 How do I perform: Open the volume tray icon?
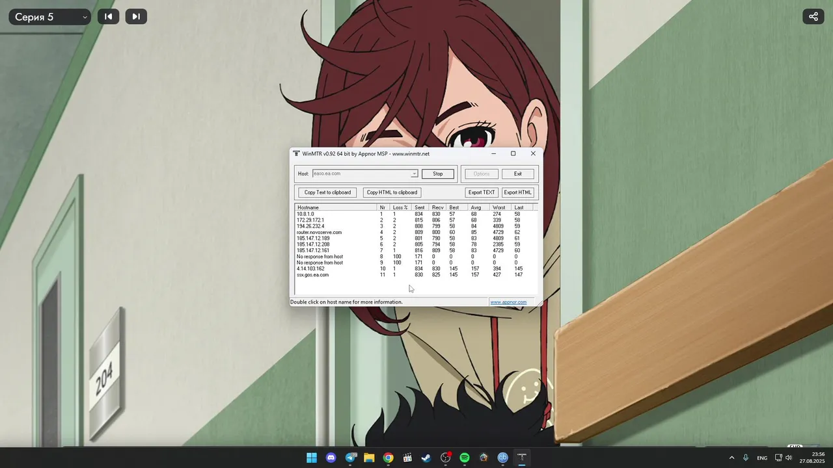(x=789, y=458)
